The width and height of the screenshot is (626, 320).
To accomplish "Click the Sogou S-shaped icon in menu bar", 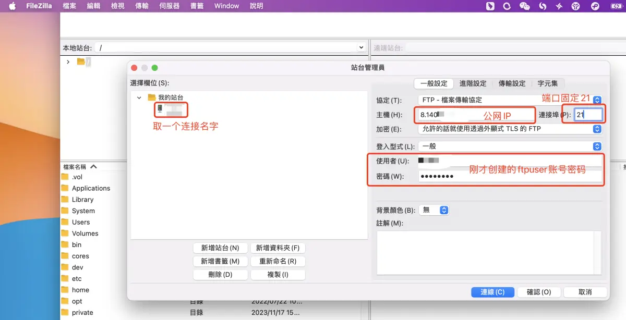I will tap(543, 6).
